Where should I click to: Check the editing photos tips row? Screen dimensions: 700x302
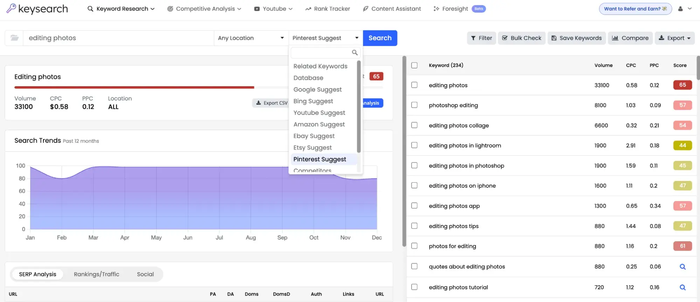coord(414,226)
